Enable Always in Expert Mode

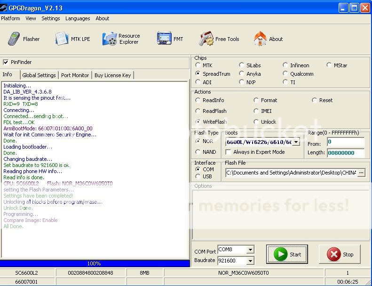click(x=228, y=152)
